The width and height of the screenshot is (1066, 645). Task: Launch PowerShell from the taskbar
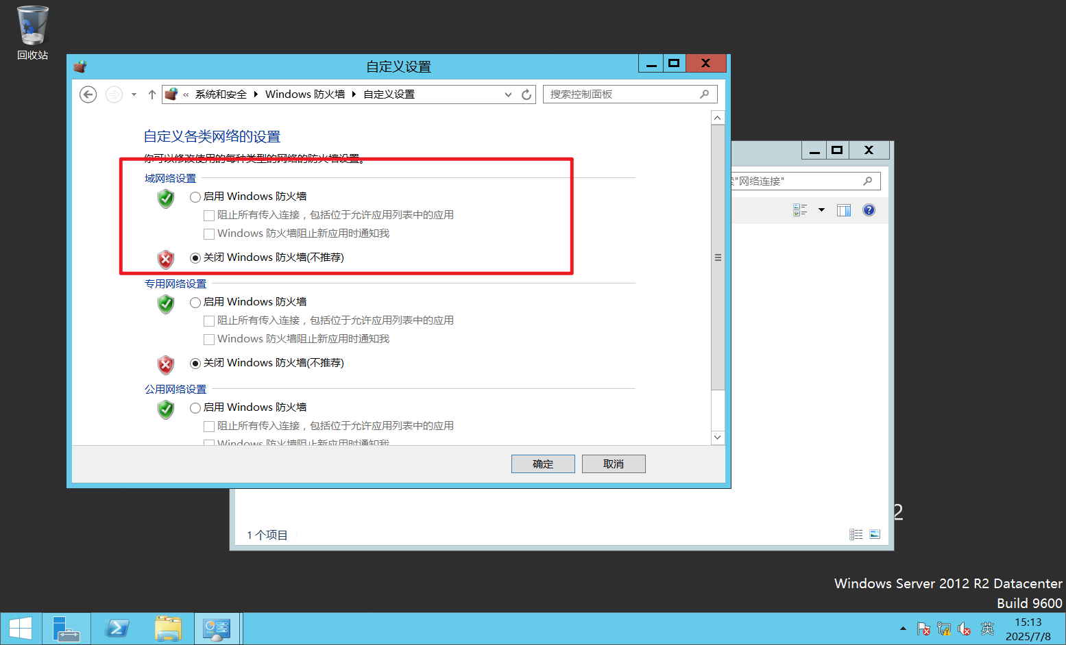pyautogui.click(x=117, y=629)
